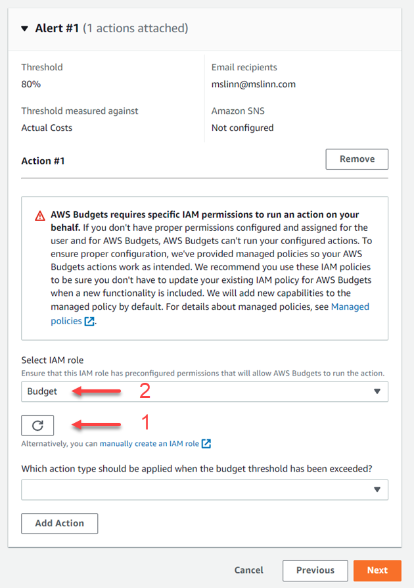Click the 80% threshold value

31,84
